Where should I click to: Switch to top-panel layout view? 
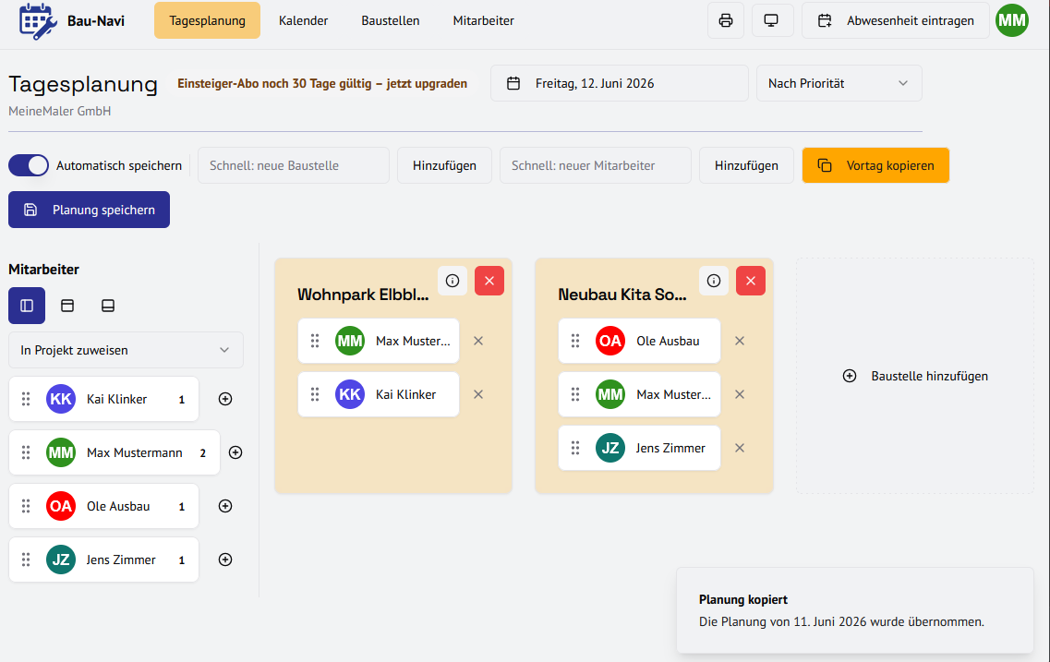67,306
